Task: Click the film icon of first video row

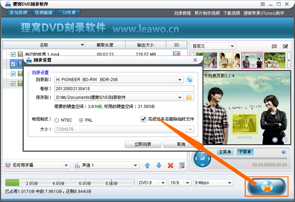Action: point(20,54)
